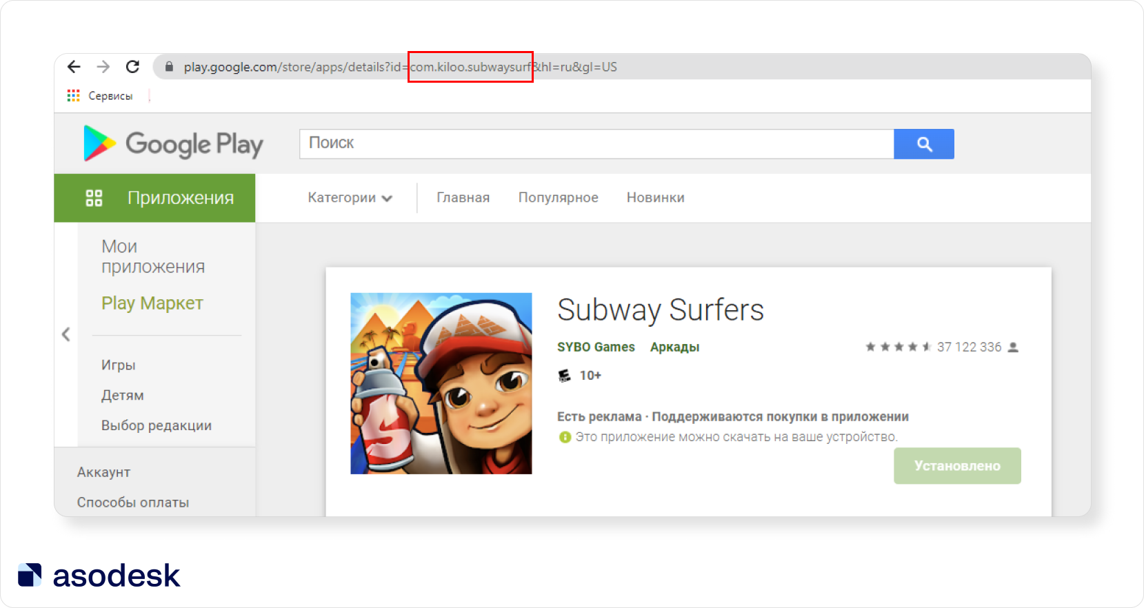1144x608 pixels.
Task: Click the Установлено button
Action: tap(956, 466)
